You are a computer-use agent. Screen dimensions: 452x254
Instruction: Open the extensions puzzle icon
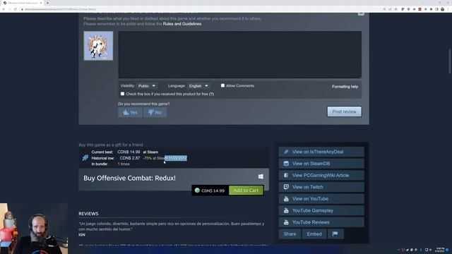pos(432,9)
